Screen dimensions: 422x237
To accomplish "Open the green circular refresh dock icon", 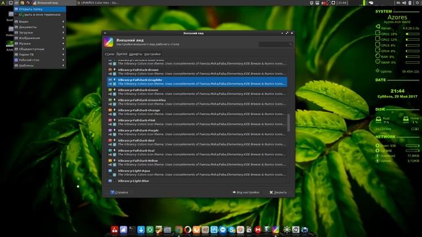I will click(150, 230).
